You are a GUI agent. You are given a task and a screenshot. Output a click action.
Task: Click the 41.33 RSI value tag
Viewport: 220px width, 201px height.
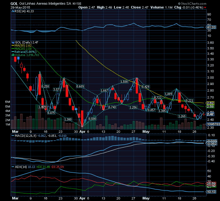(211, 27)
